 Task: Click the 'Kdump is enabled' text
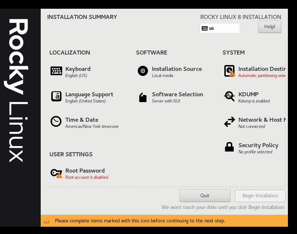(254, 101)
